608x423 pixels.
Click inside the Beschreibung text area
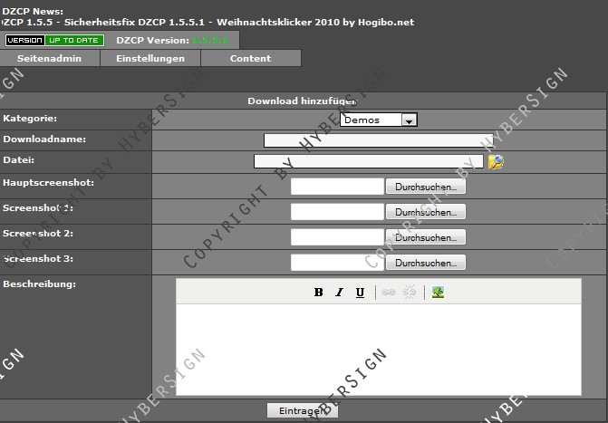(379, 349)
